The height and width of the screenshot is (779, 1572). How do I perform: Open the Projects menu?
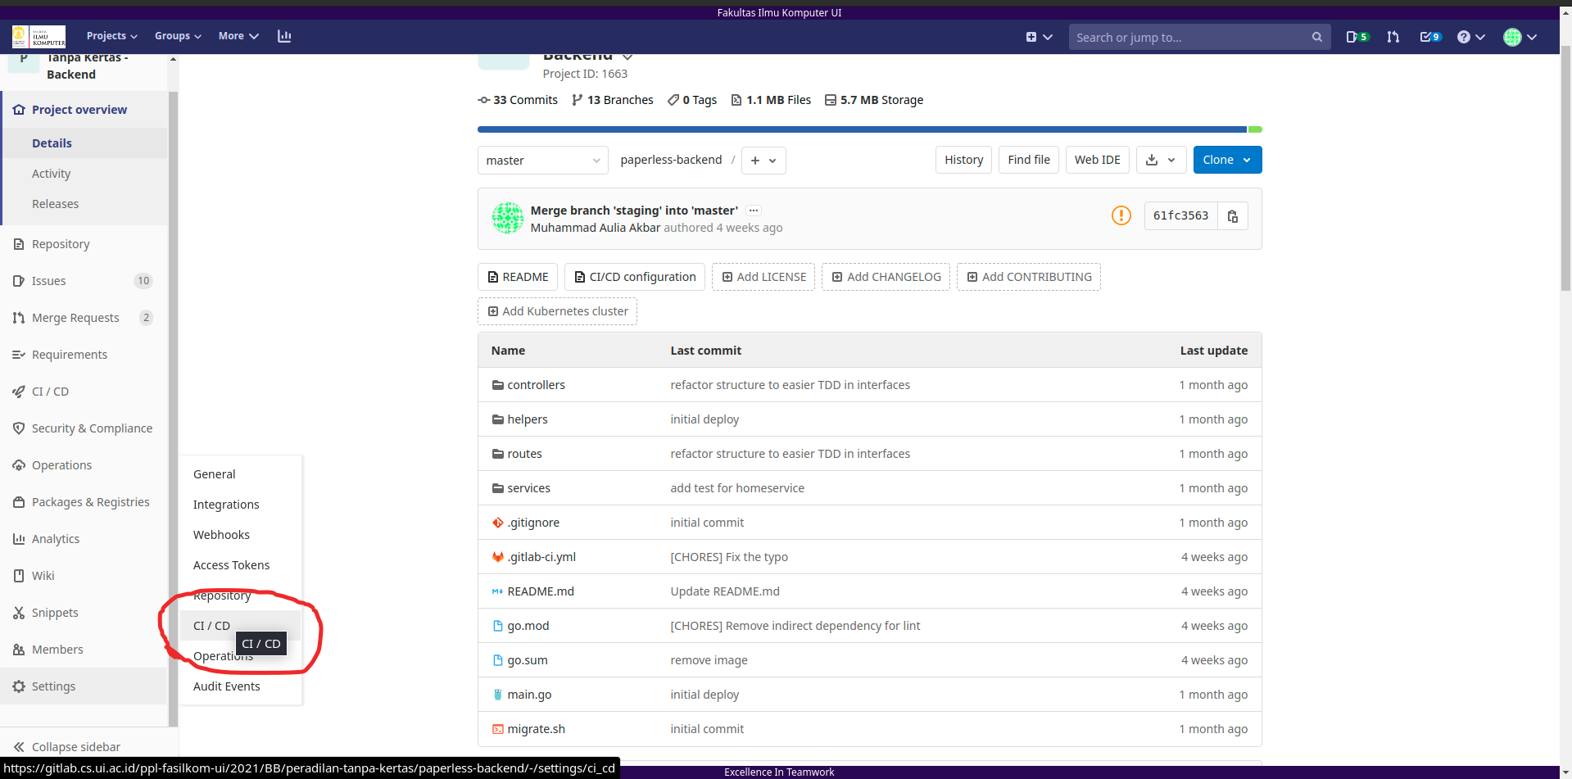pos(111,36)
